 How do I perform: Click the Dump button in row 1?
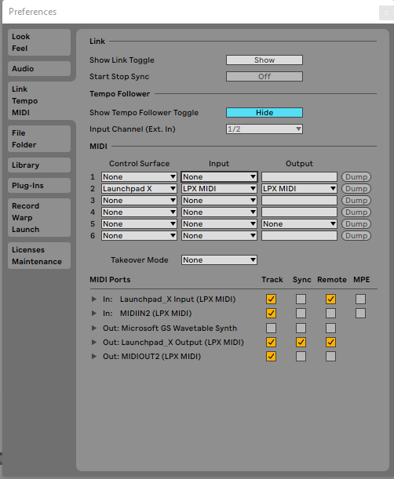coord(356,177)
